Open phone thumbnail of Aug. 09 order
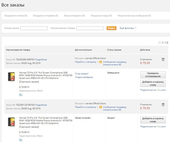170x142 pixels. (11, 77)
